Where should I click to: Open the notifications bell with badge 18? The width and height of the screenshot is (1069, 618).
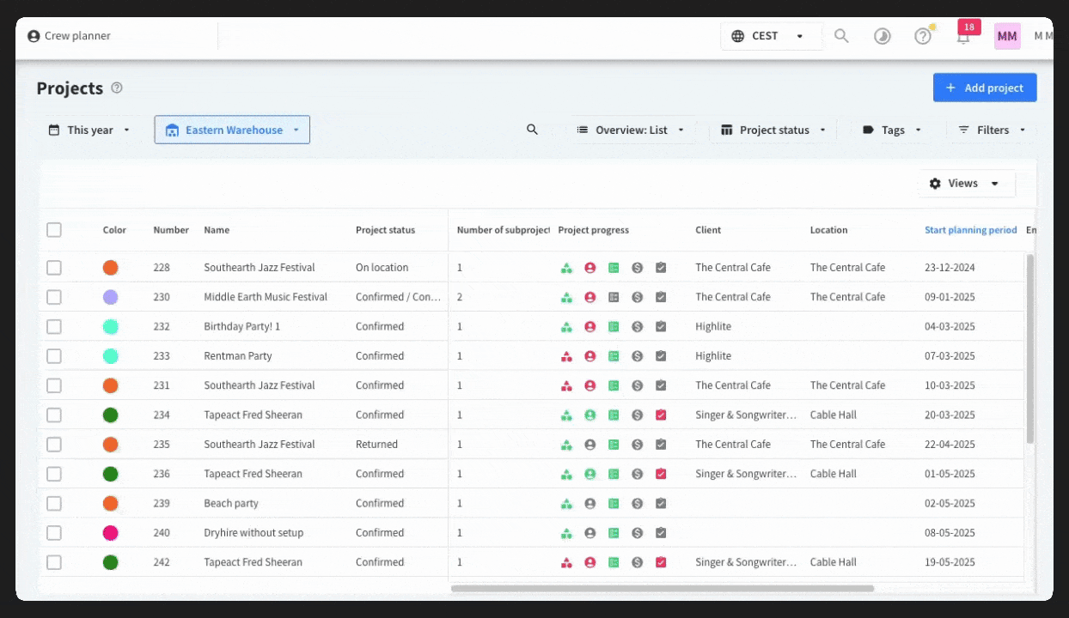(963, 36)
